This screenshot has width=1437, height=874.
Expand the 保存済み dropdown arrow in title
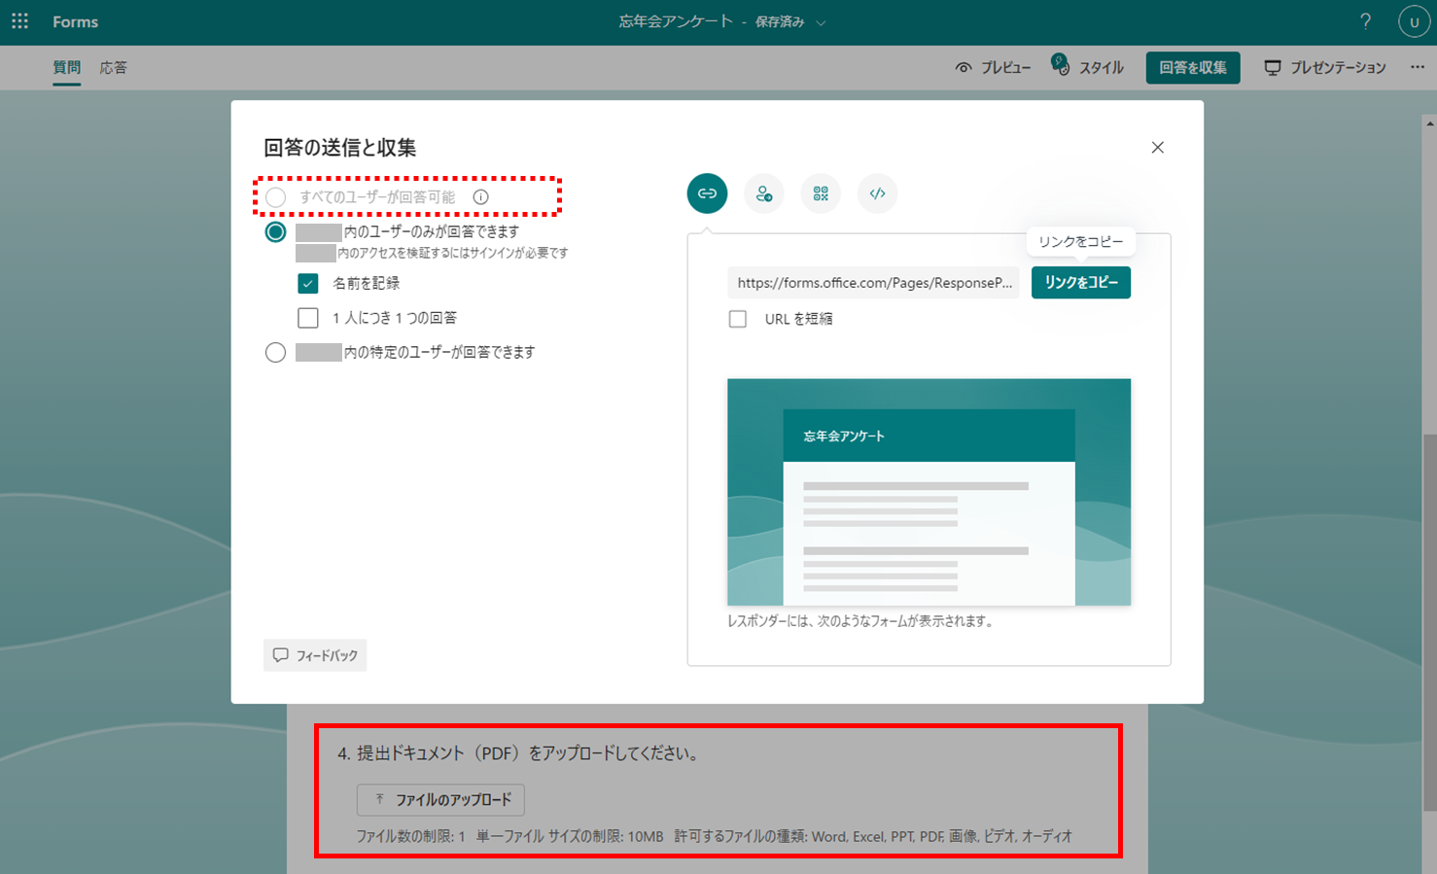pos(821,22)
